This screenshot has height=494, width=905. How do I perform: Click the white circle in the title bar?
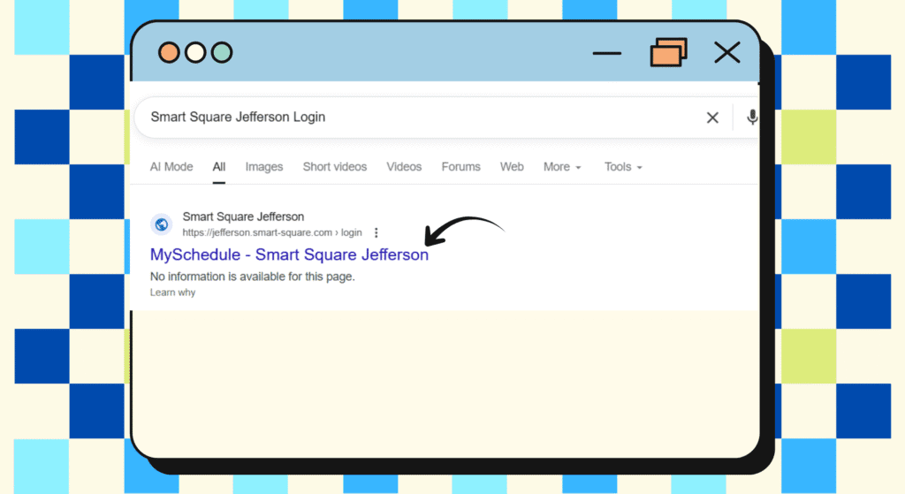(x=195, y=53)
